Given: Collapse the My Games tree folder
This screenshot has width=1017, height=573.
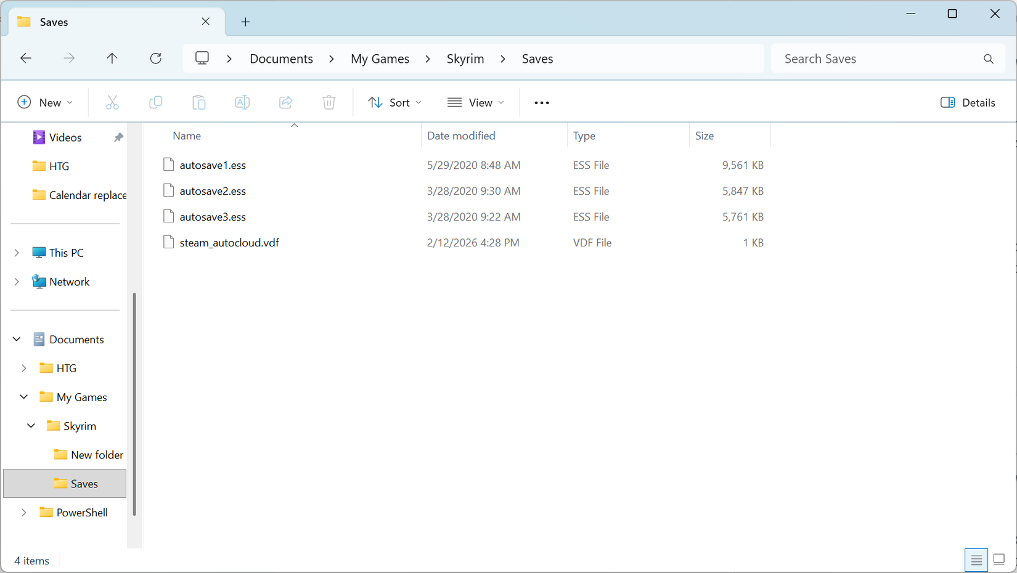Looking at the screenshot, I should pos(24,397).
